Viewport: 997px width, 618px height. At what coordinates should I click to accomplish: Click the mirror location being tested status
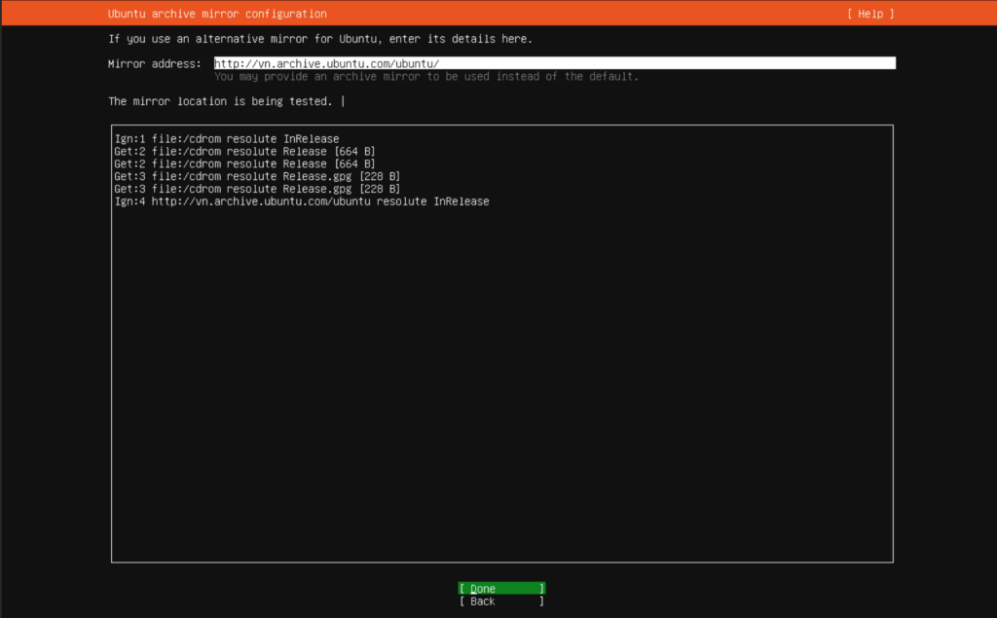tap(220, 101)
